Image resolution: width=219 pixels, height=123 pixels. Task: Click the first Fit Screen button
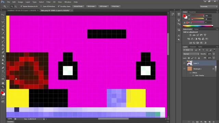click(91, 6)
